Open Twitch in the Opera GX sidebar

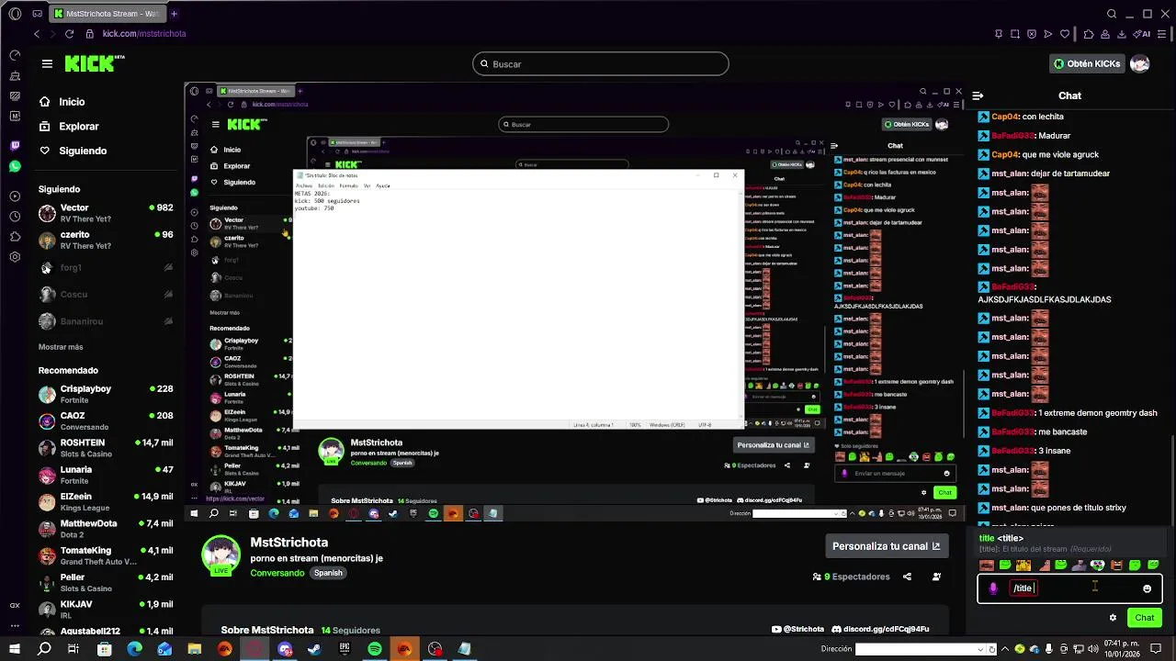15,146
